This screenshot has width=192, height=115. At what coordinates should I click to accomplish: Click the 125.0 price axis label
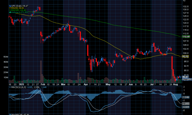(x=186, y=16)
